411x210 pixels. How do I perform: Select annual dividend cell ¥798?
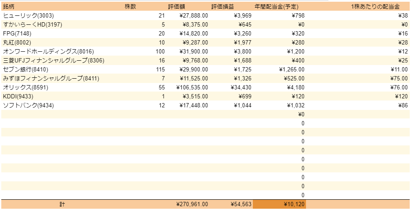click(298, 16)
